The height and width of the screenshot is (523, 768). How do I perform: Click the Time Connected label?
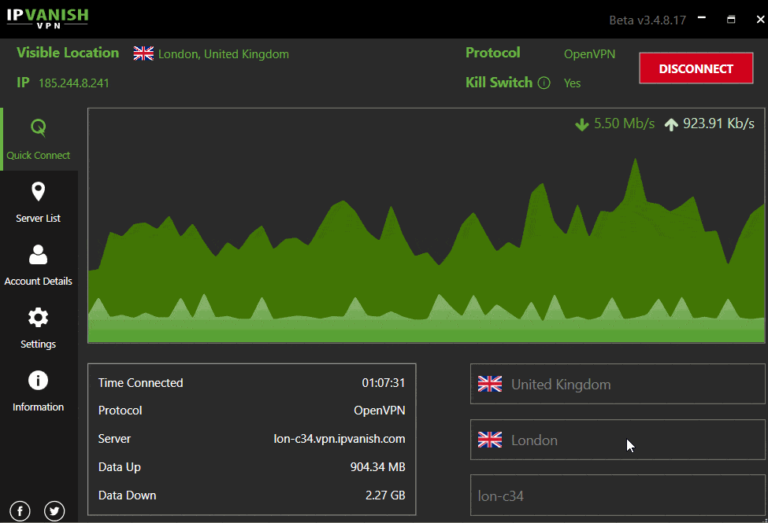click(x=140, y=382)
